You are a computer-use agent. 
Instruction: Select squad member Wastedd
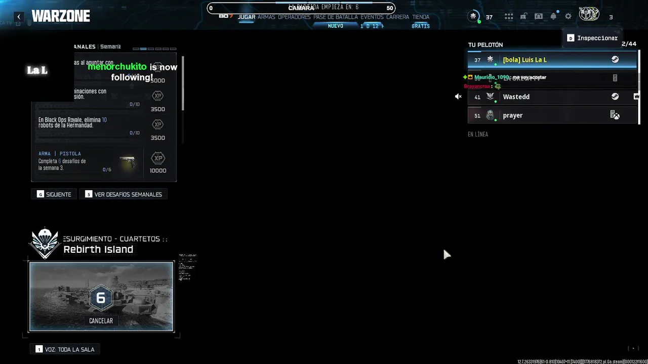(x=552, y=97)
